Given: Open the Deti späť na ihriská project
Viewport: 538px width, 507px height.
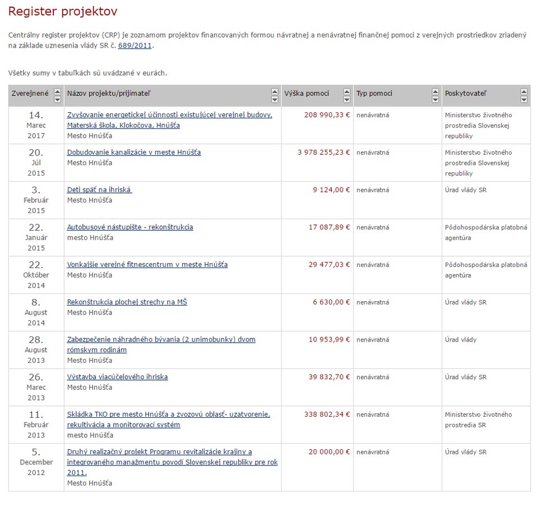Looking at the screenshot, I should (99, 190).
